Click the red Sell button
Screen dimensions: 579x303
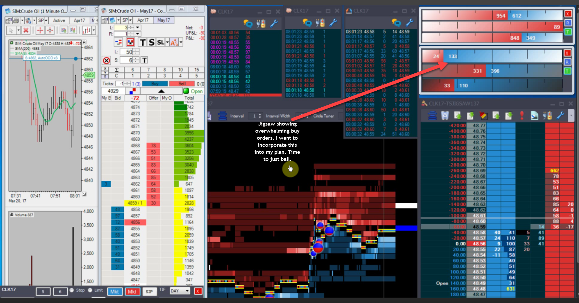182,84
